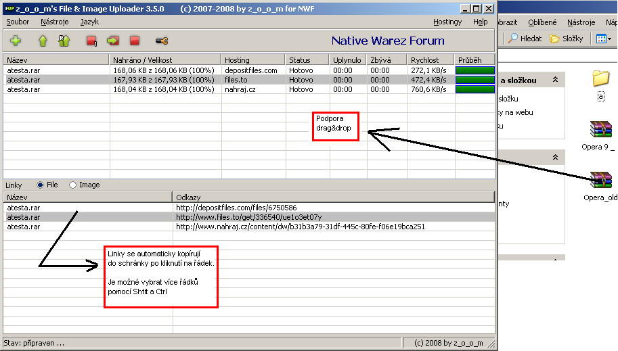Sort by Nahráno / Velikost column header
618x351 pixels.
pos(164,60)
